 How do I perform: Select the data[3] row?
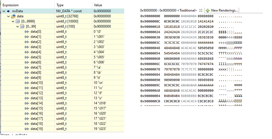(63, 47)
